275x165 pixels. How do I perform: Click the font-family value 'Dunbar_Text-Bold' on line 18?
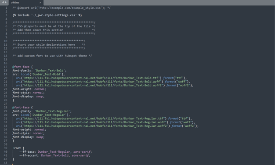[x=50, y=71]
